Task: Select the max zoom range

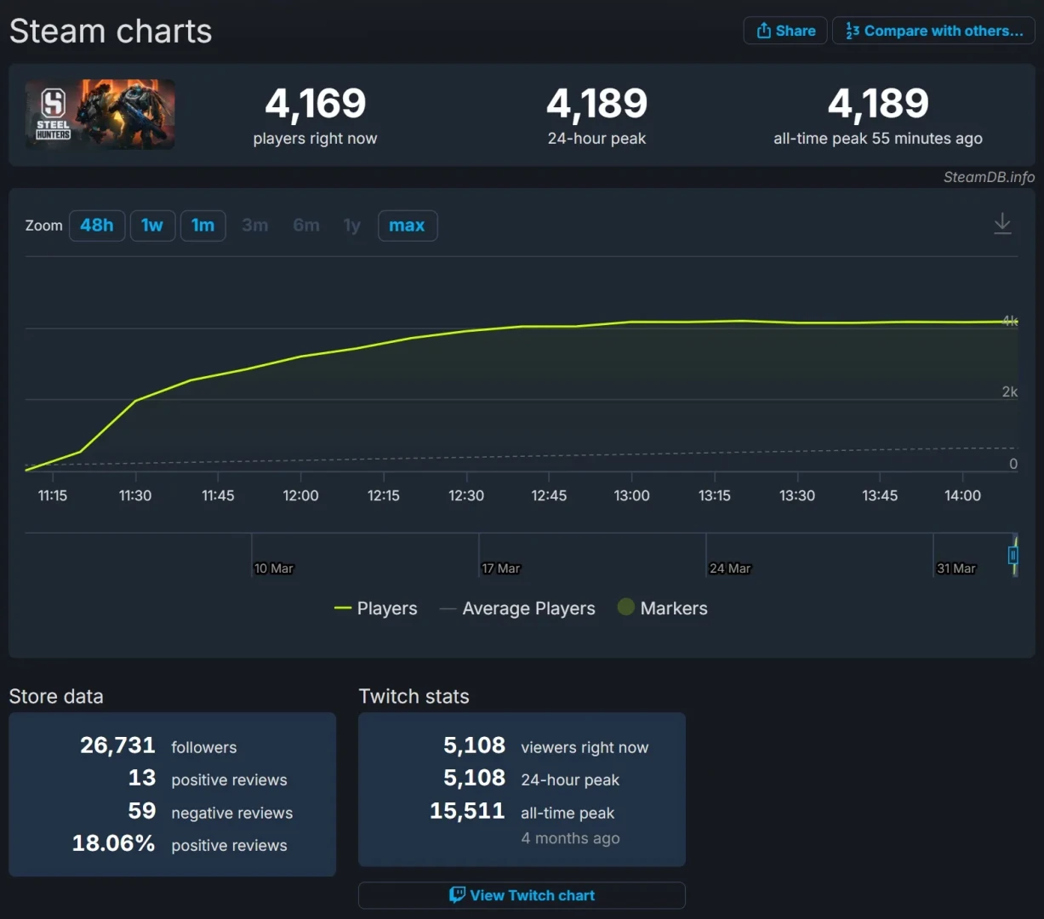Action: [407, 225]
